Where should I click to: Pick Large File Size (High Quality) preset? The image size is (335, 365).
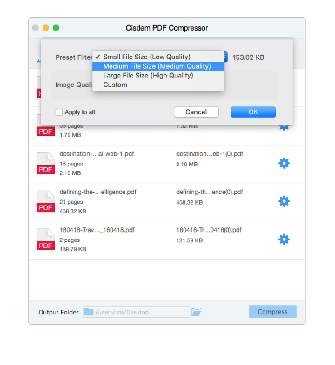[x=158, y=75]
